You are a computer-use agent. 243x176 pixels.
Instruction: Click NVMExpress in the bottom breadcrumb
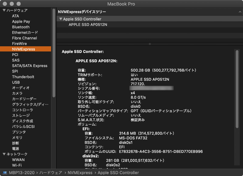[80, 173]
